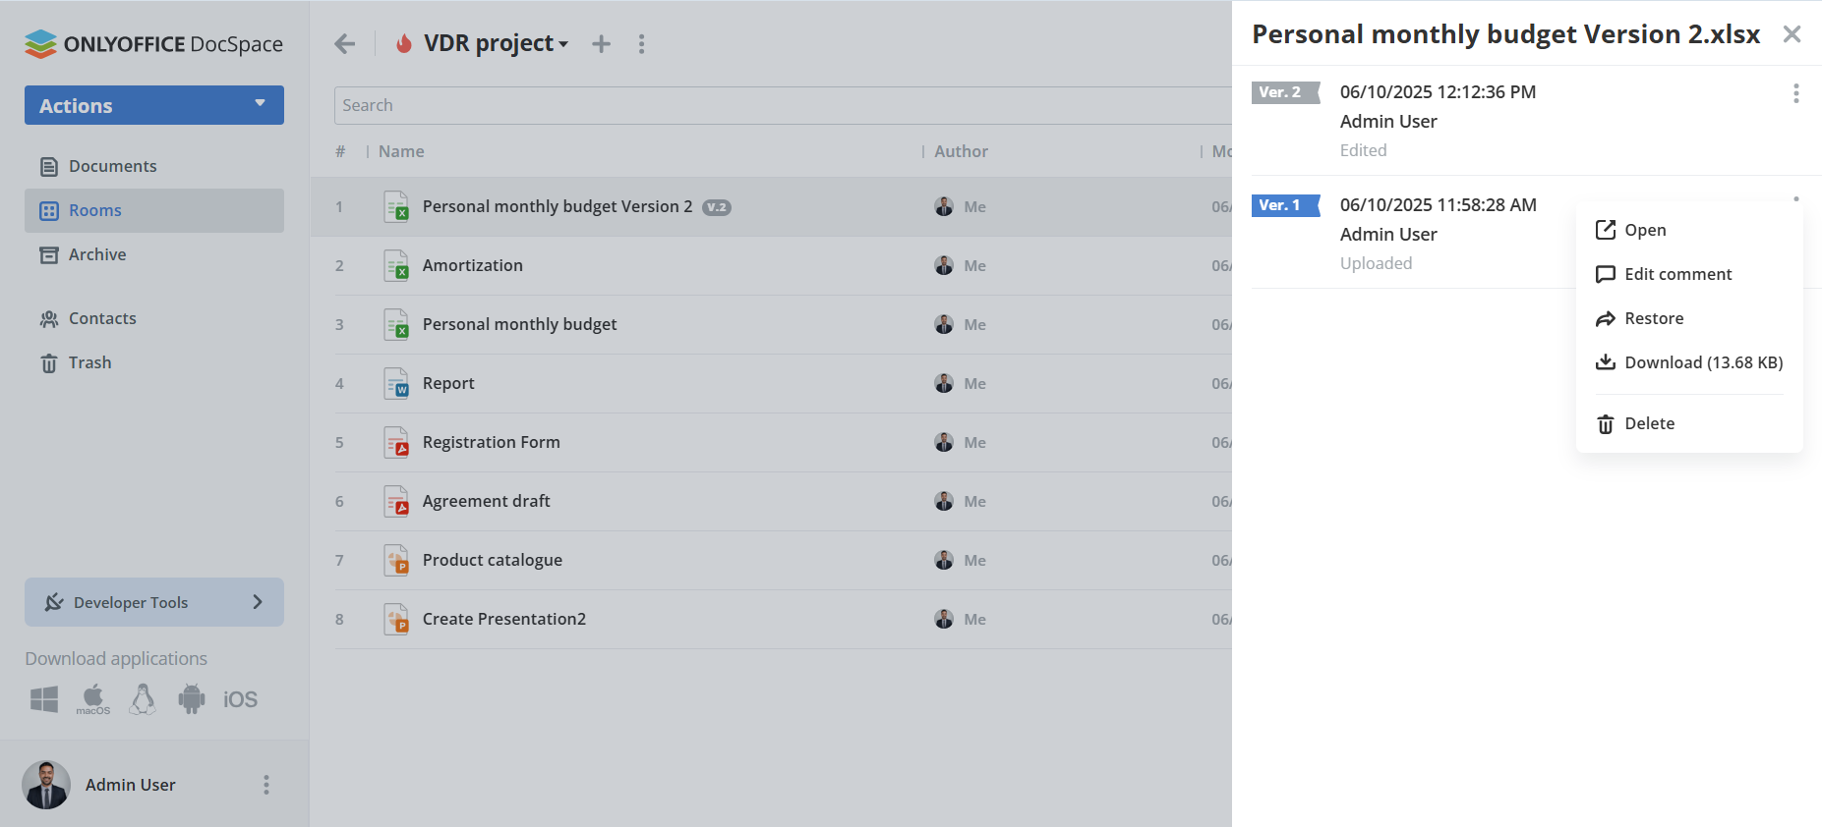Open the Trash section in the sidebar
This screenshot has height=827, width=1822.
click(x=89, y=362)
